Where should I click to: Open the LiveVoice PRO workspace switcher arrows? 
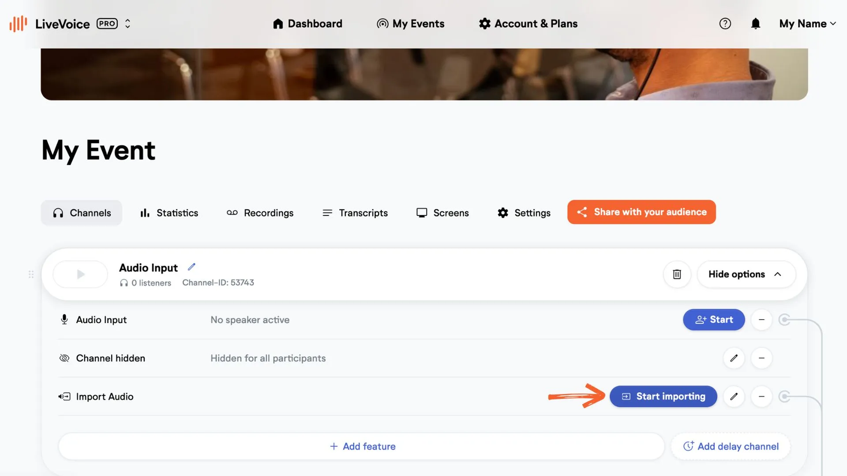click(x=127, y=23)
